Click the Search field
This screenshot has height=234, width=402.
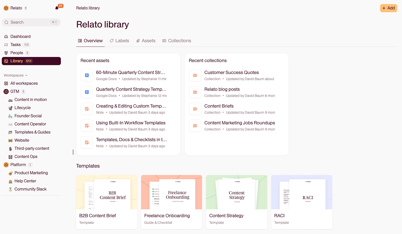coord(31,22)
